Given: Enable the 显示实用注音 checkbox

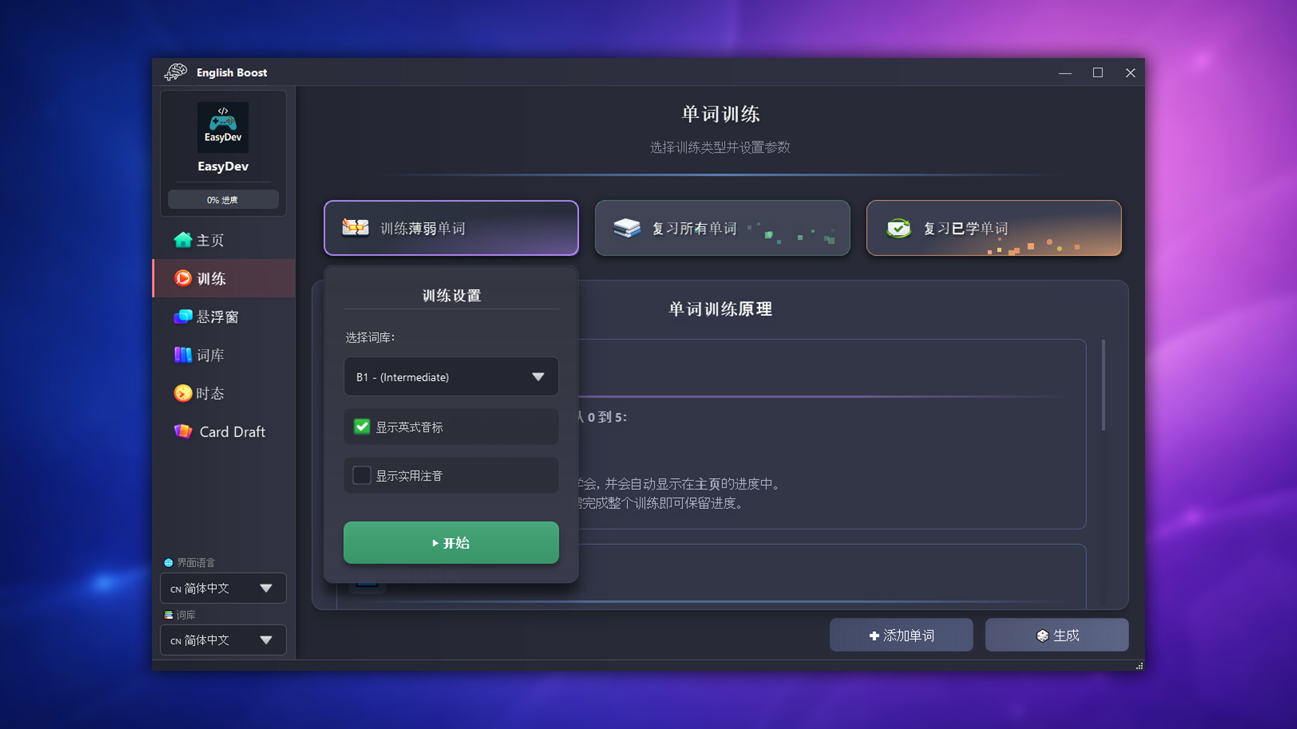Looking at the screenshot, I should [362, 475].
